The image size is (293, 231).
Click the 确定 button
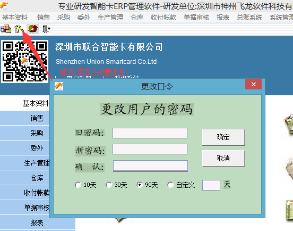coord(223,137)
